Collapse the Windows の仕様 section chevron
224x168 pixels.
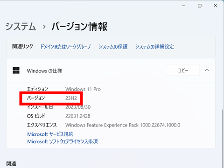click(x=207, y=70)
